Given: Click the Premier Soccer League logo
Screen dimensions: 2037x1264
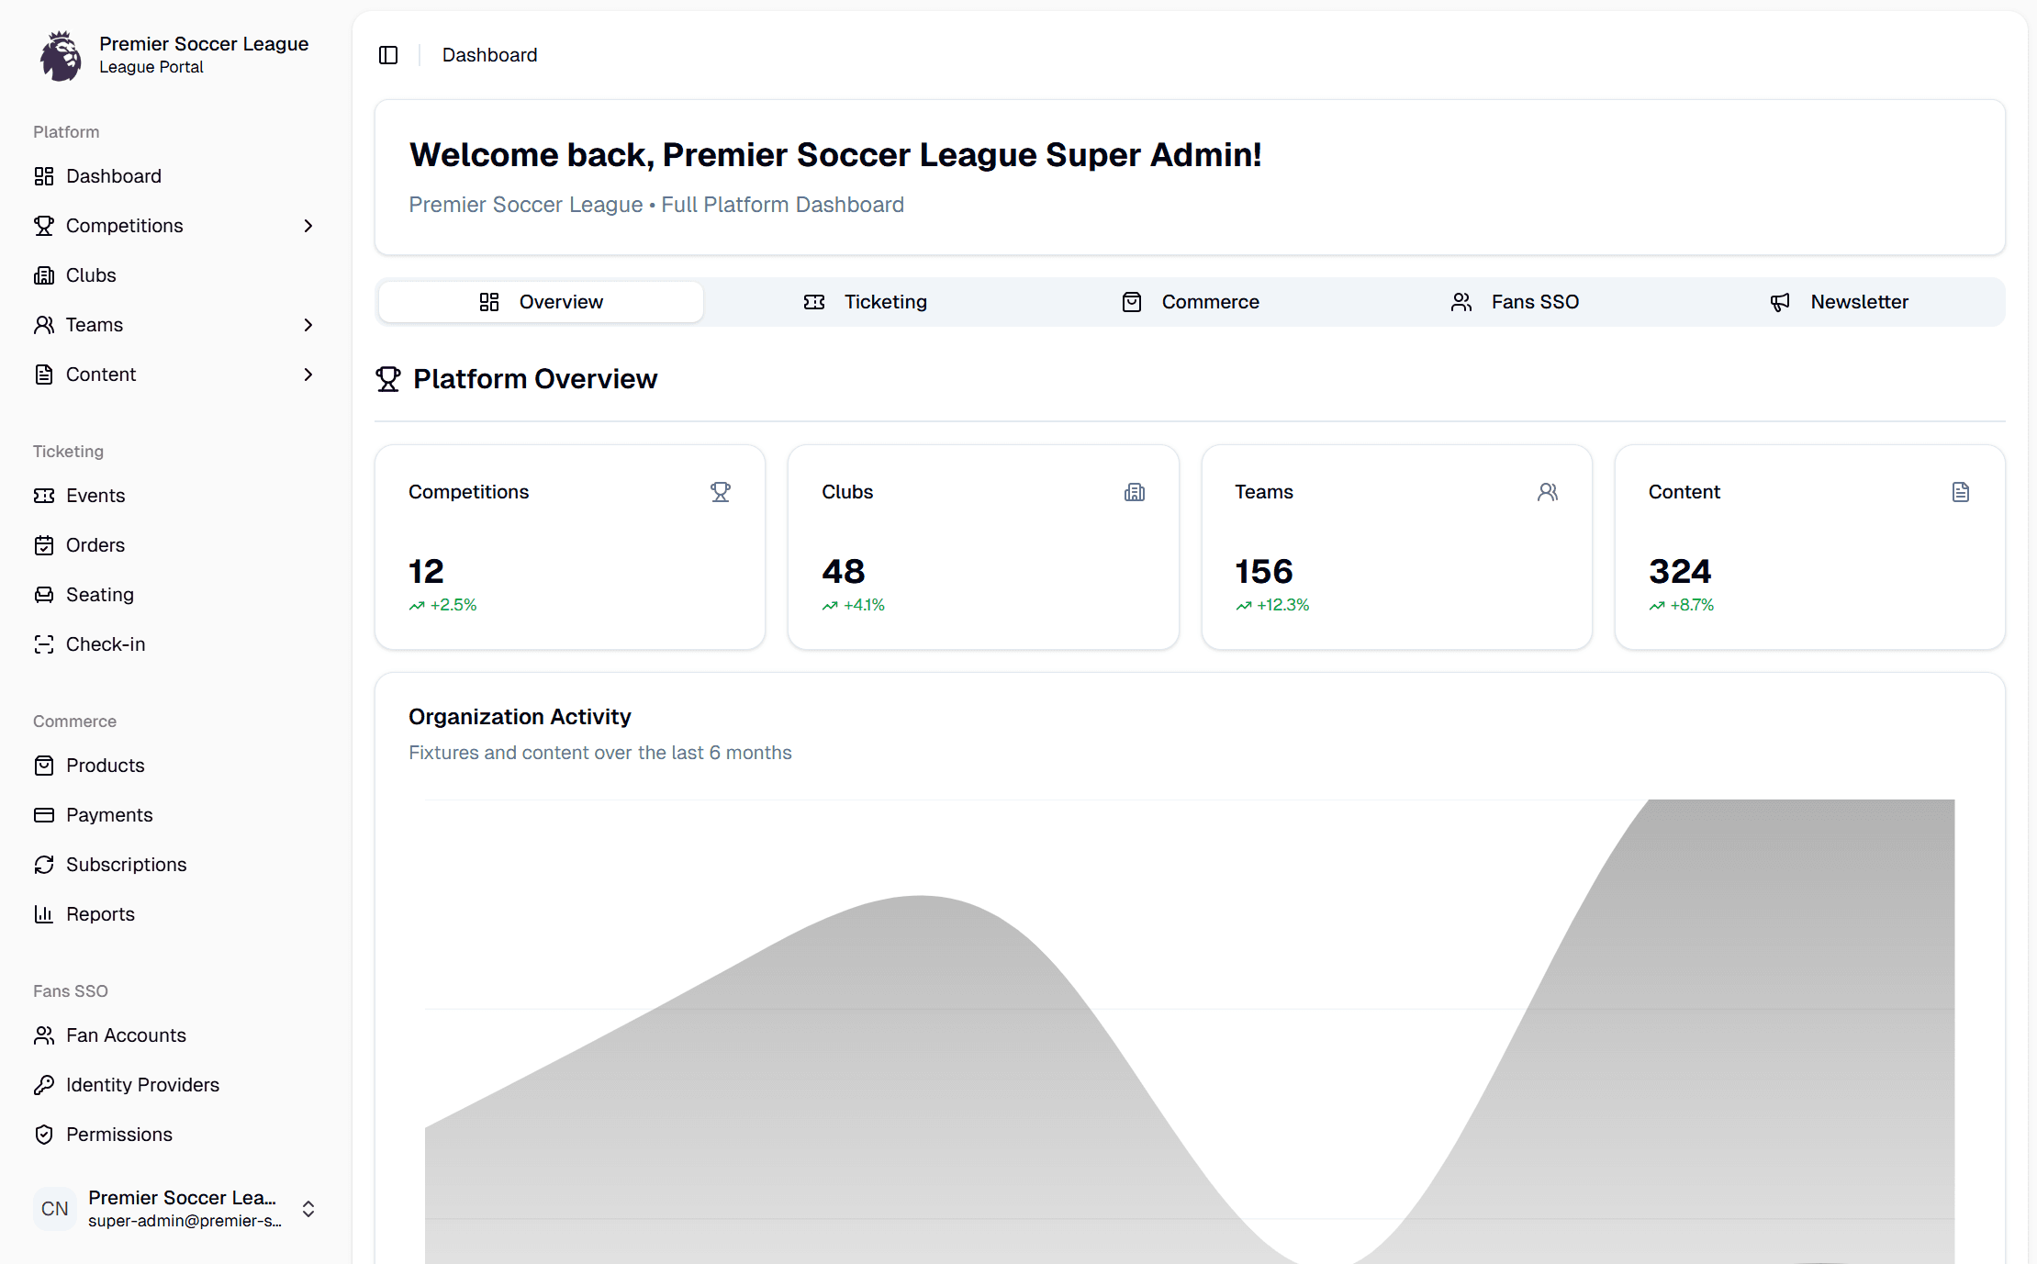Looking at the screenshot, I should click(59, 54).
